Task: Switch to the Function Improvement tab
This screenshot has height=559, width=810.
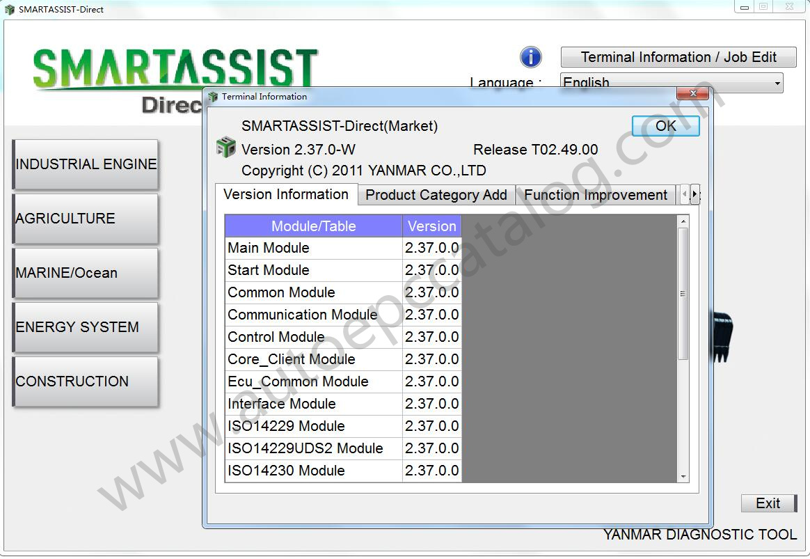Action: [x=595, y=195]
